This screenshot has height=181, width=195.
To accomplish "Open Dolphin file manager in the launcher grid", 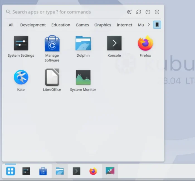I will pos(83,46).
